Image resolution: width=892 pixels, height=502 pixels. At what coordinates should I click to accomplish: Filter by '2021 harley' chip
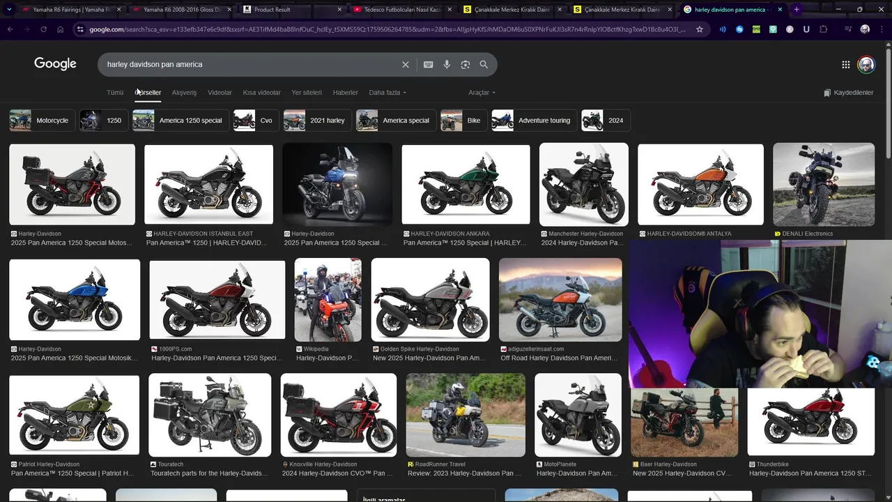317,121
